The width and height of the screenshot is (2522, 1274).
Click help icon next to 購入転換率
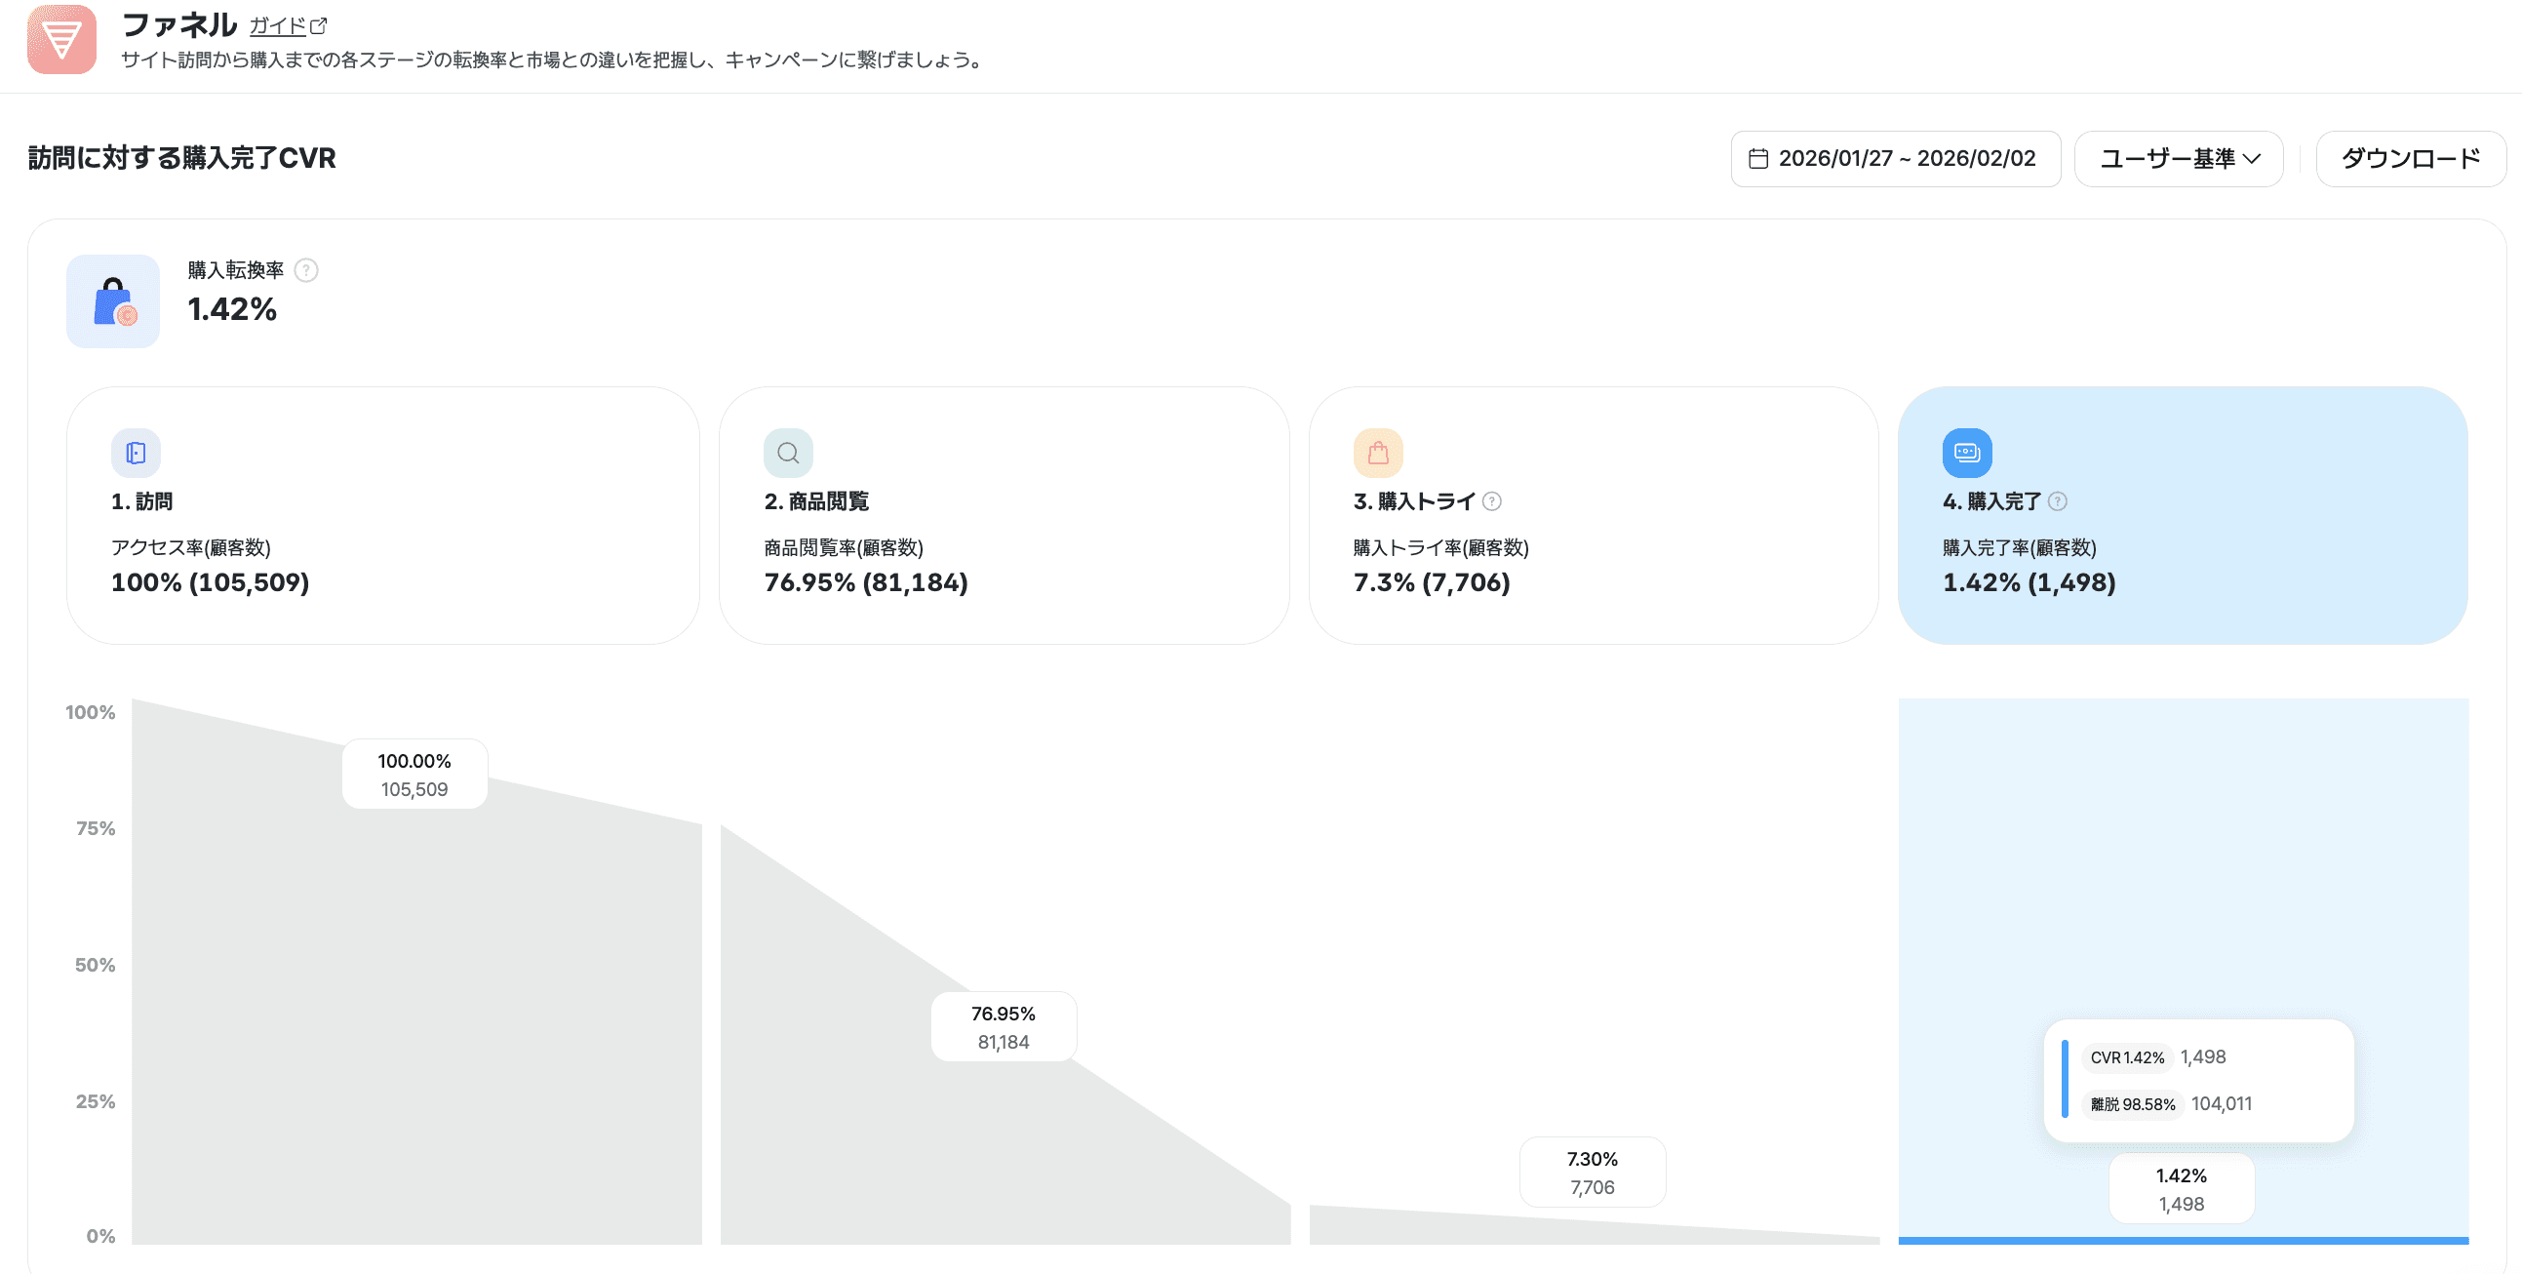[306, 270]
